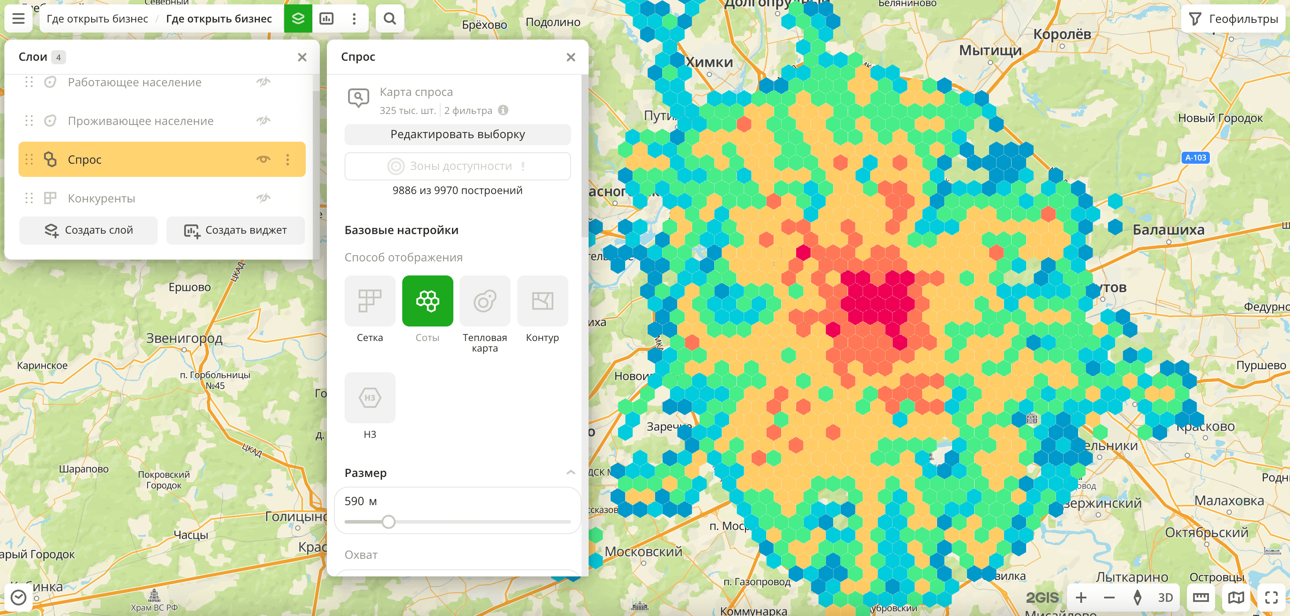Collapse the Размер section
Viewport: 1290px width, 616px height.
[571, 473]
